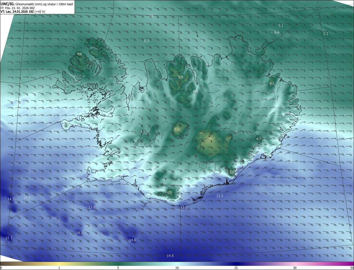Click the 11.7 value label on the map
Image resolution: width=354 pixels, height=270 pixels.
[x=27, y=198]
